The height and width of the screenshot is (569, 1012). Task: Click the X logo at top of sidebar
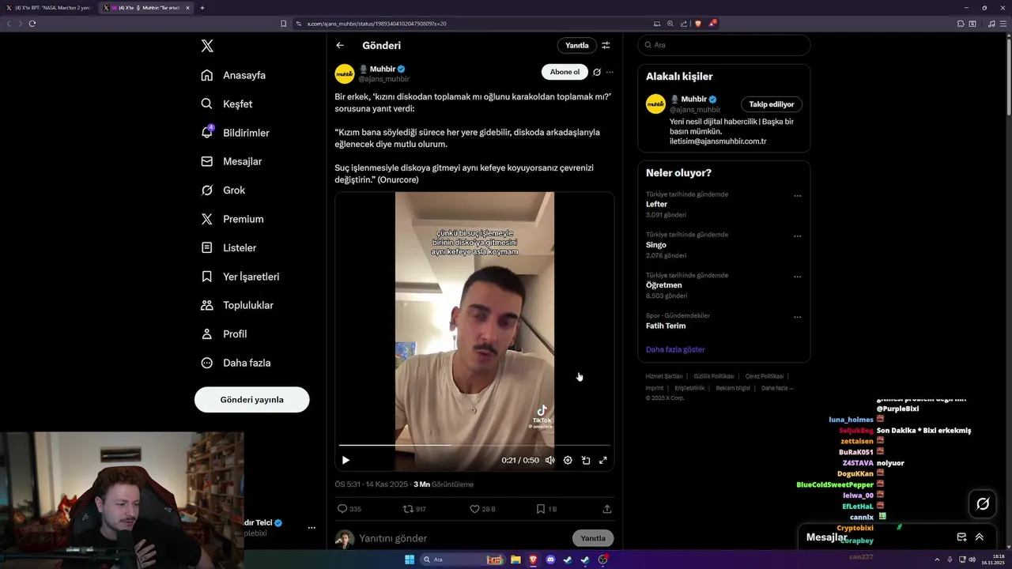pyautogui.click(x=207, y=46)
